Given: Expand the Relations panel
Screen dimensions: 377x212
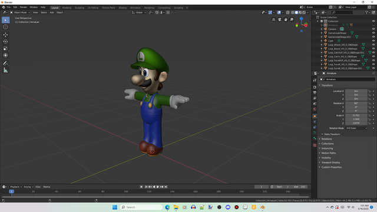Looking at the screenshot, I should [326, 139].
